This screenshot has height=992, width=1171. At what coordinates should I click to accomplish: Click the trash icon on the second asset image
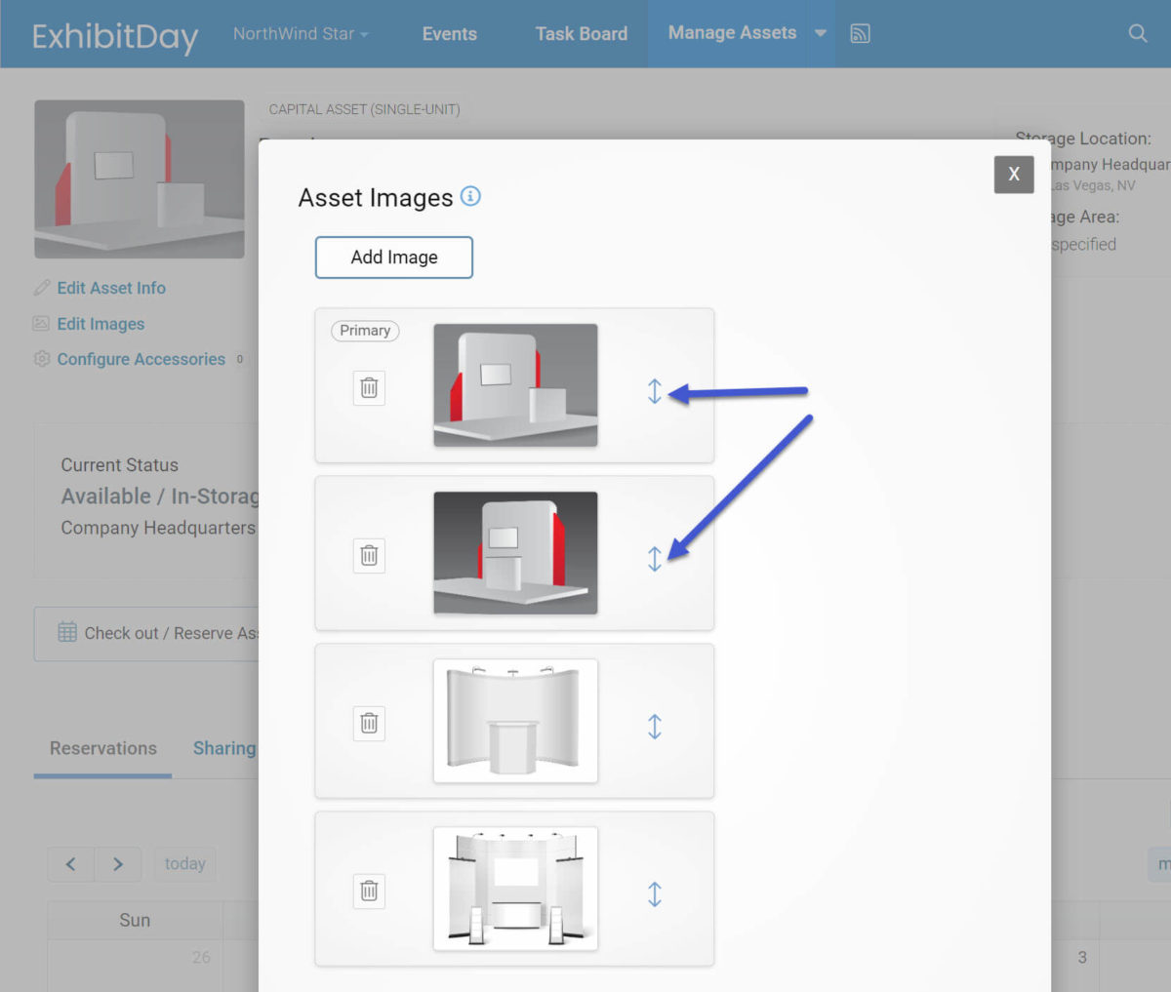point(368,555)
